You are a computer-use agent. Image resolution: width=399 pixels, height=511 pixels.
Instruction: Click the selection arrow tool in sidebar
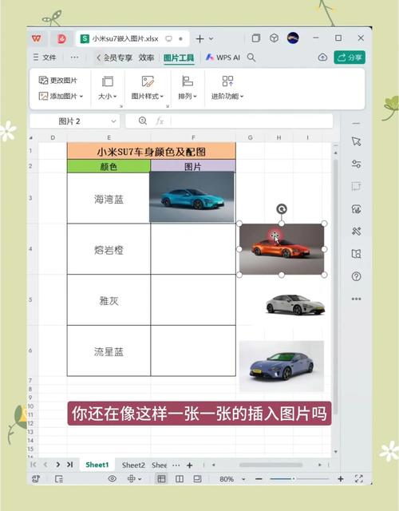click(x=356, y=142)
